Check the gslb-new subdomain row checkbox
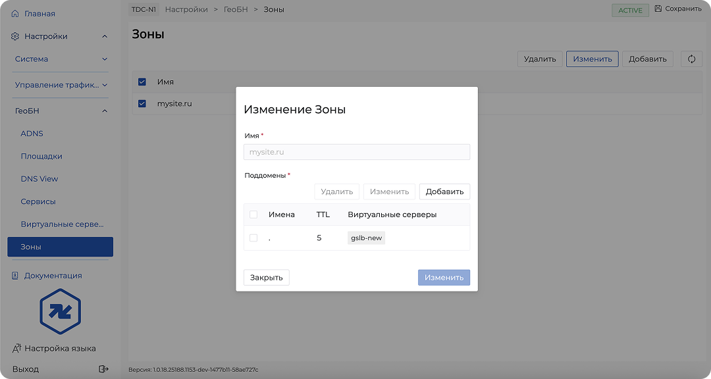The height and width of the screenshot is (379, 711). 253,238
